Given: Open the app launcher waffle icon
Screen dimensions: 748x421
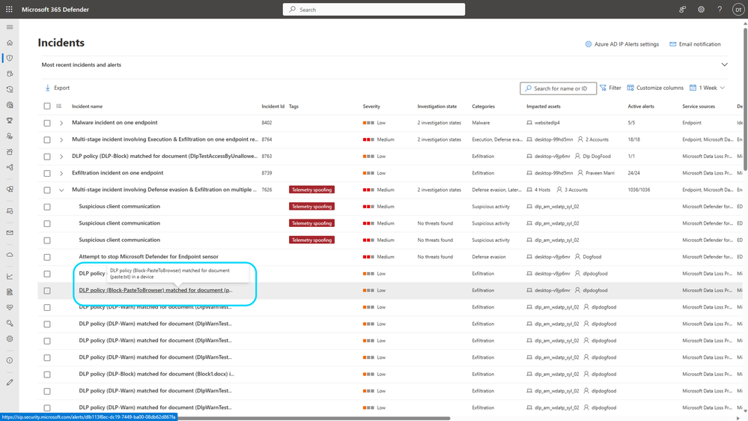Looking at the screenshot, I should [x=9, y=9].
